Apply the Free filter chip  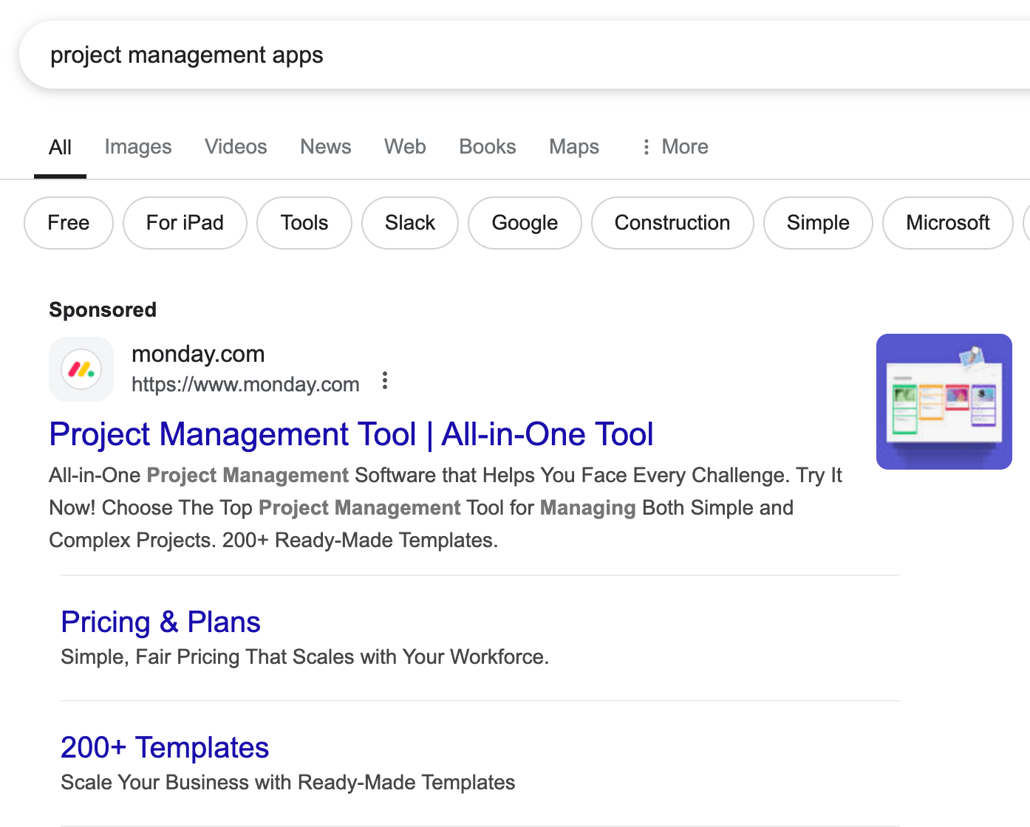(68, 223)
